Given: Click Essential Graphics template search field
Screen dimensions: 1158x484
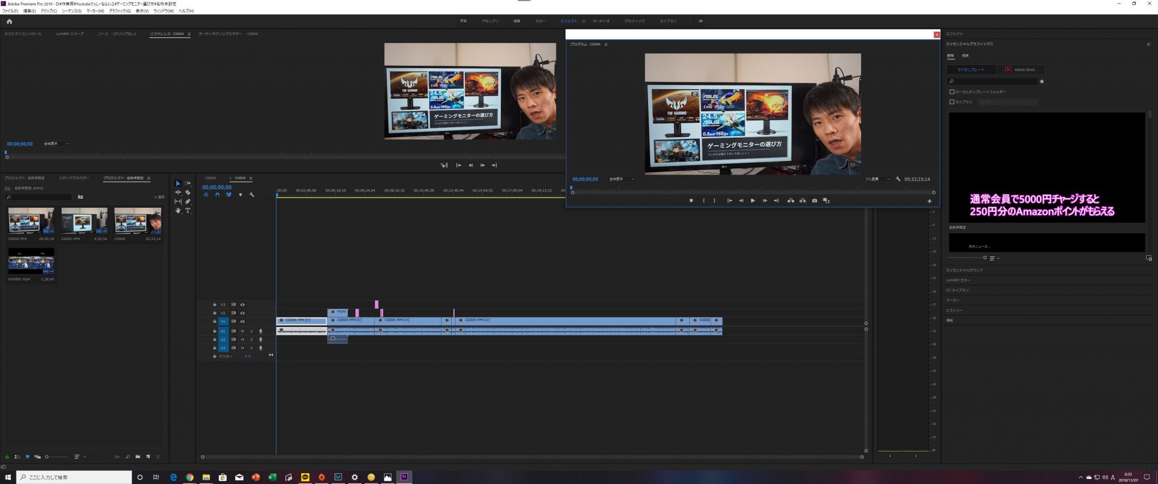Looking at the screenshot, I should point(992,81).
